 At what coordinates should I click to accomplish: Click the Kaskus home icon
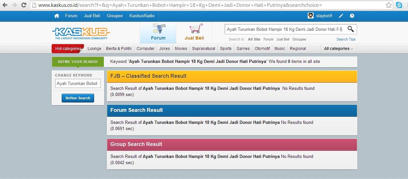(x=57, y=16)
